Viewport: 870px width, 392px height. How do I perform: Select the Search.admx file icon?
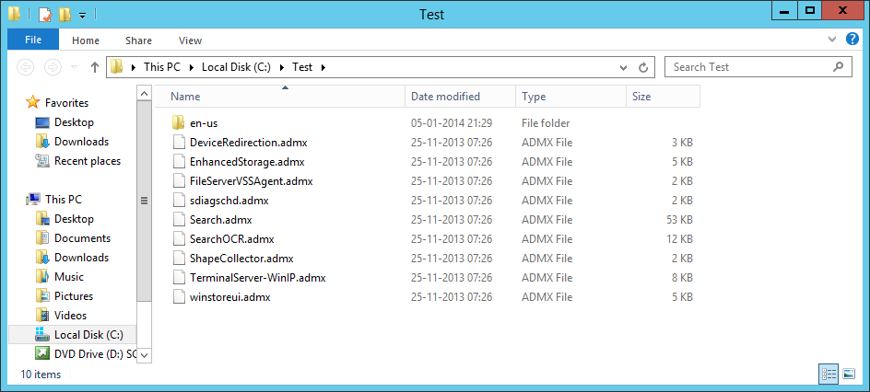coord(180,220)
